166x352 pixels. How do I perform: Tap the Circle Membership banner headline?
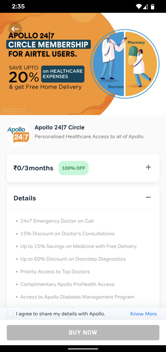[x=48, y=45]
